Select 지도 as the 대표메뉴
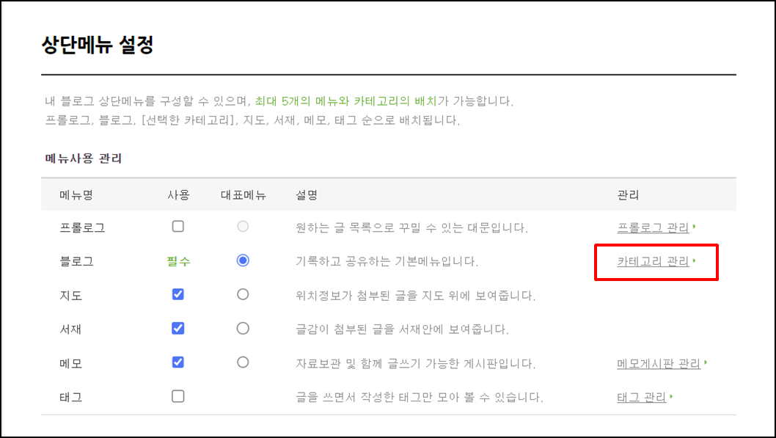Image resolution: width=776 pixels, height=438 pixels. click(x=243, y=295)
